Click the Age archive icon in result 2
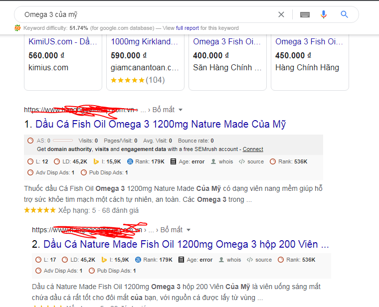 [x=181, y=260]
